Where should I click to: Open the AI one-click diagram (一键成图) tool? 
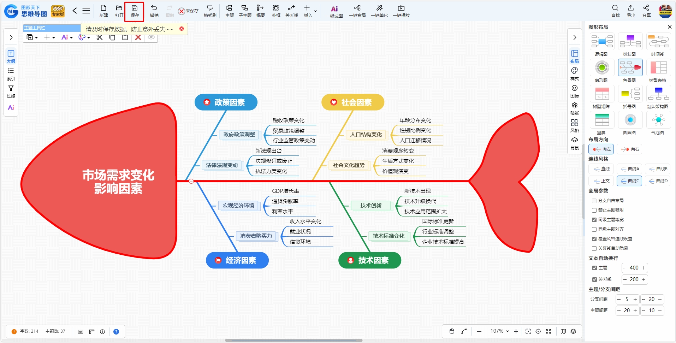(x=334, y=12)
